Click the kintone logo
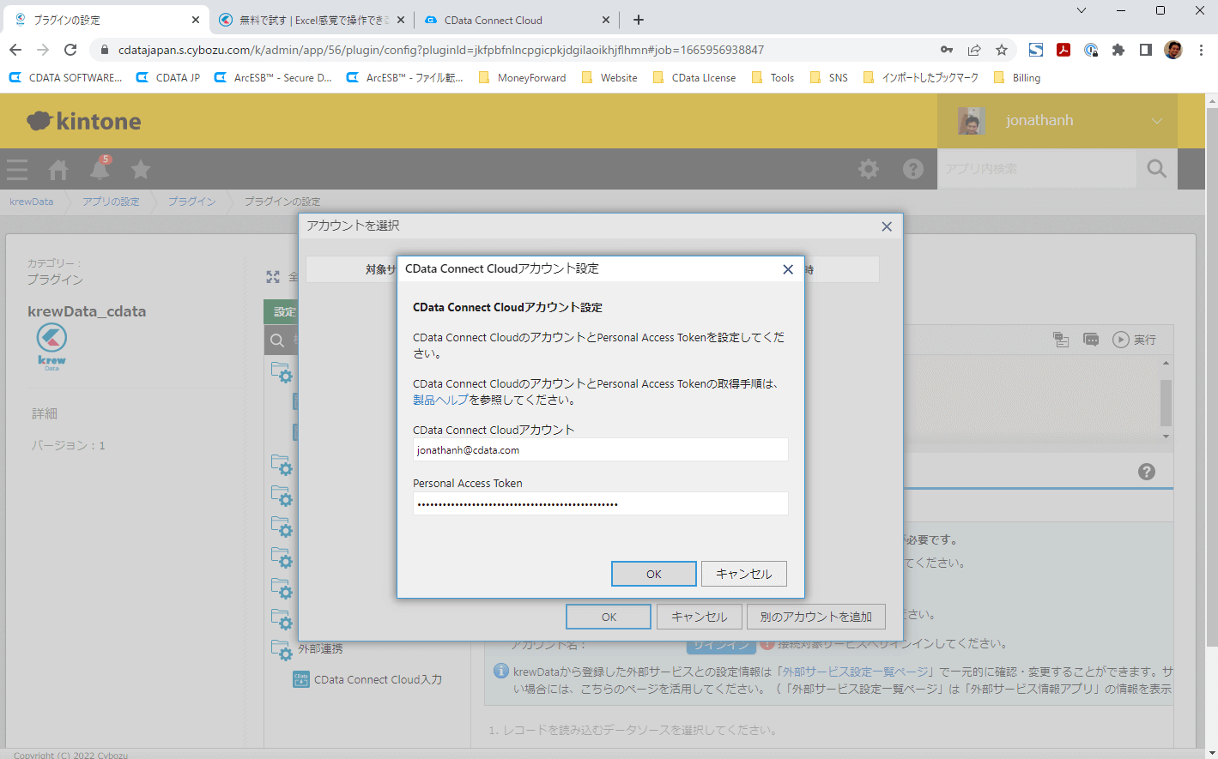Image resolution: width=1218 pixels, height=759 pixels. [84, 121]
